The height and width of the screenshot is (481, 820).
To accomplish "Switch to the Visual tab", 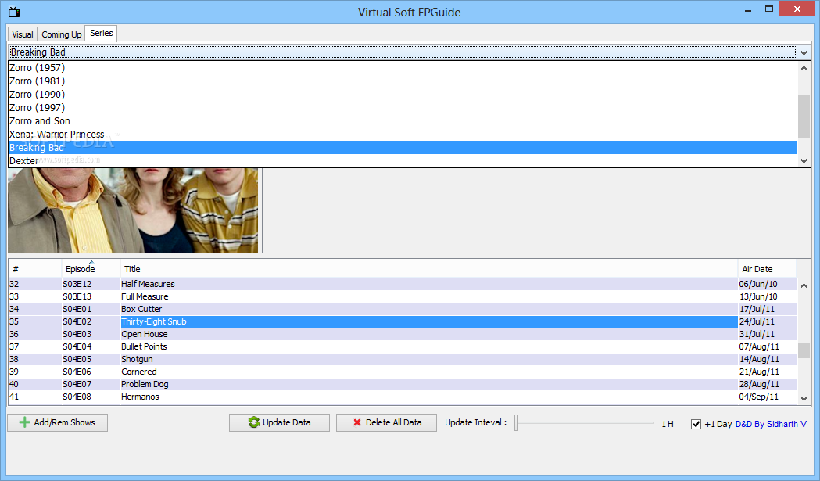I will 23,34.
